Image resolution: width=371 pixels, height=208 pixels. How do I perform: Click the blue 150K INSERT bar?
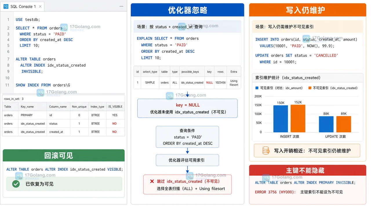point(281,119)
